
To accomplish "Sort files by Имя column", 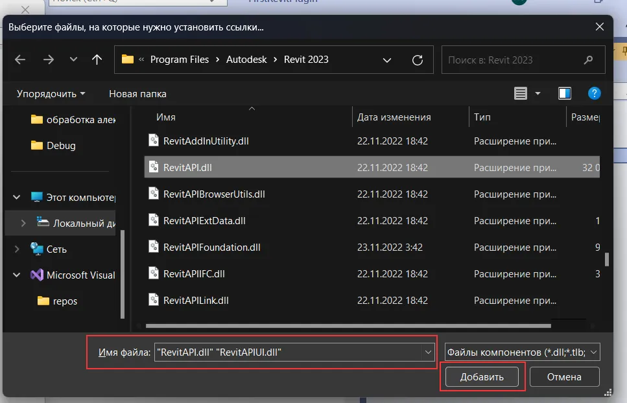I will click(165, 117).
